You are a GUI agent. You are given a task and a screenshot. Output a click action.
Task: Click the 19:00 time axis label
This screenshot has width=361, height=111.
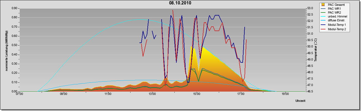coord(285,94)
